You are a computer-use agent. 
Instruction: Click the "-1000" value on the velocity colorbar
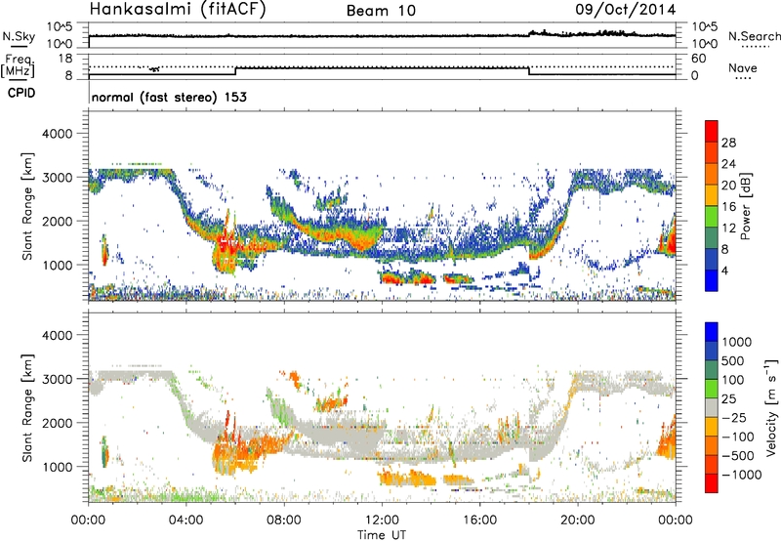tap(742, 475)
